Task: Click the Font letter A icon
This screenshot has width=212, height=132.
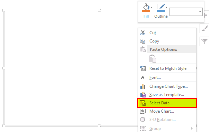Action: 142,77
